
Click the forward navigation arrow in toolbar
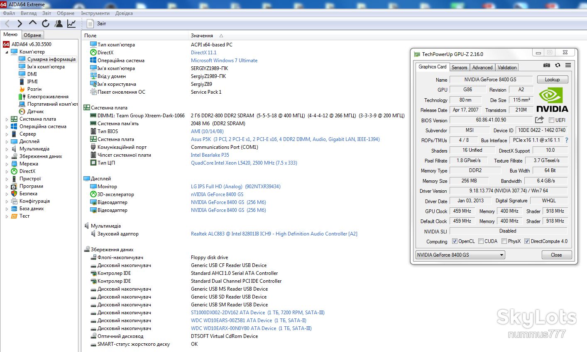pyautogui.click(x=20, y=24)
